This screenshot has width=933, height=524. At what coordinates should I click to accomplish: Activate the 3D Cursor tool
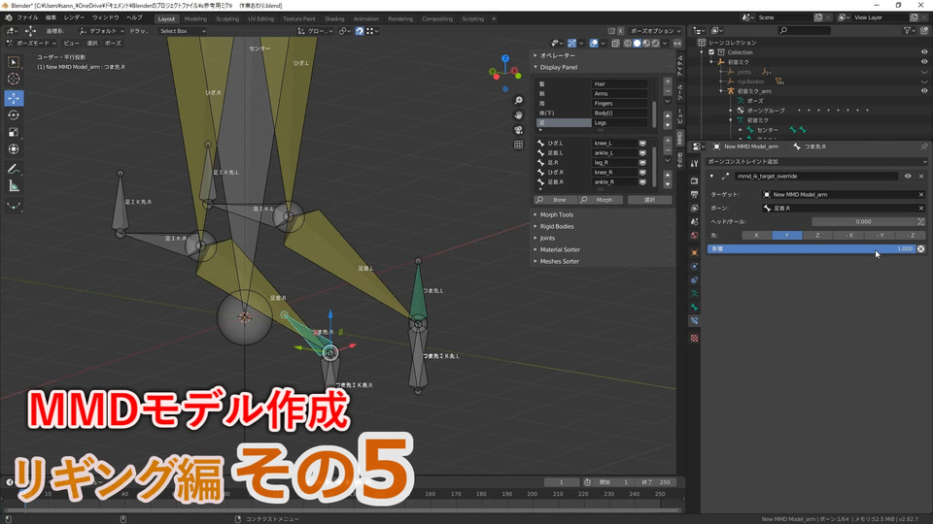(x=14, y=79)
